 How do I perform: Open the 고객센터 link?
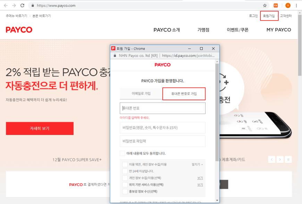click(x=286, y=16)
